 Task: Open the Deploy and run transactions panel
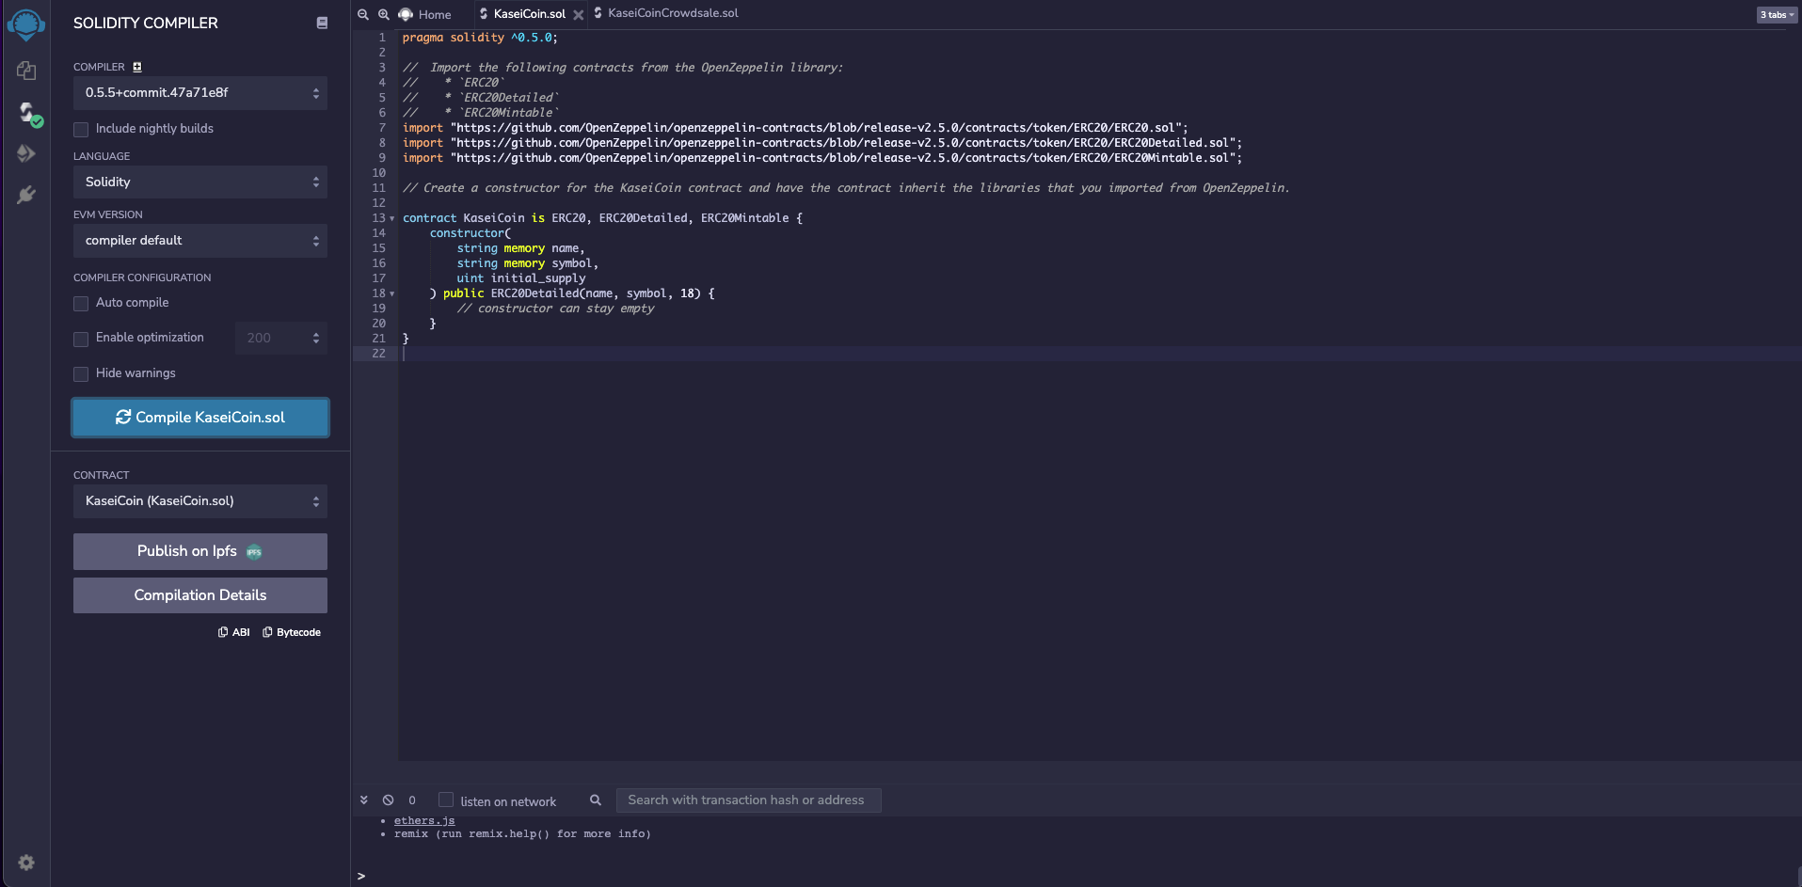[25, 153]
